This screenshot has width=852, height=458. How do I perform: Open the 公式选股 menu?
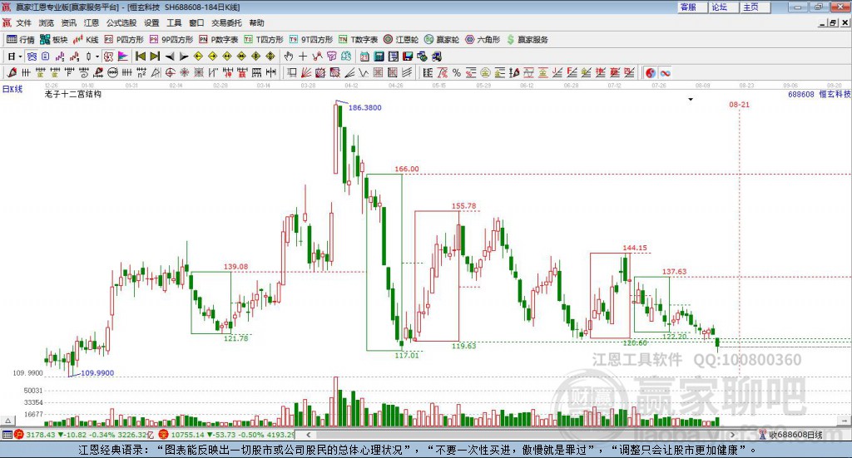[121, 22]
